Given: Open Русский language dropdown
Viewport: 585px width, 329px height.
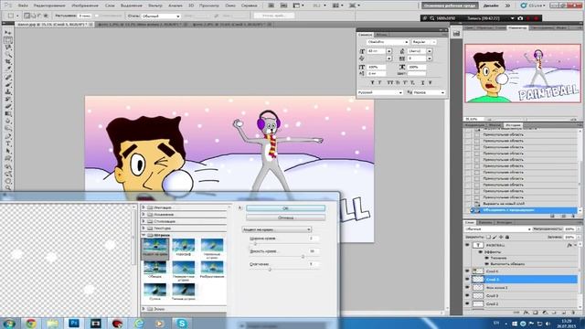Looking at the screenshot, I should pos(380,92).
